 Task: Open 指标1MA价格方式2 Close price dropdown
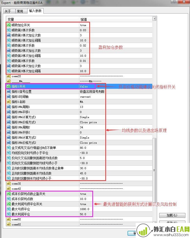[x=88, y=143]
